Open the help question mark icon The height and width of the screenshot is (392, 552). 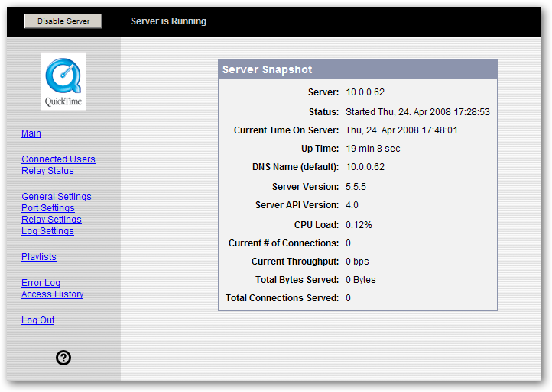[63, 358]
